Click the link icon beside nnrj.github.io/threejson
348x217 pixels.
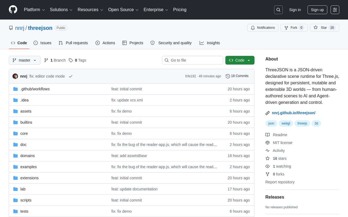[268, 113]
